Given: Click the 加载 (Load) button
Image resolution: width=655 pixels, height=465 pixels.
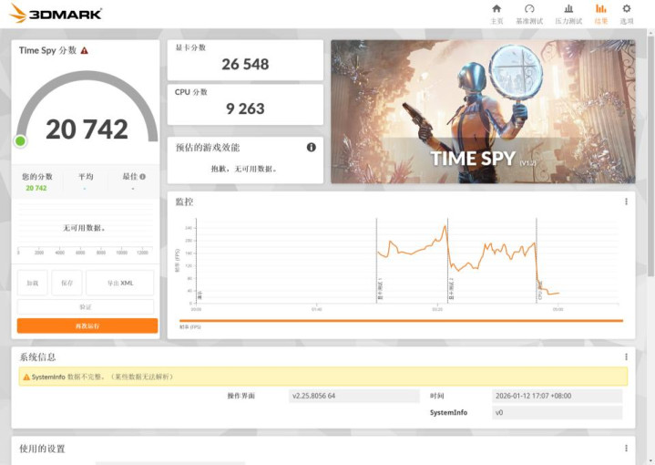Looking at the screenshot, I should coord(32,283).
